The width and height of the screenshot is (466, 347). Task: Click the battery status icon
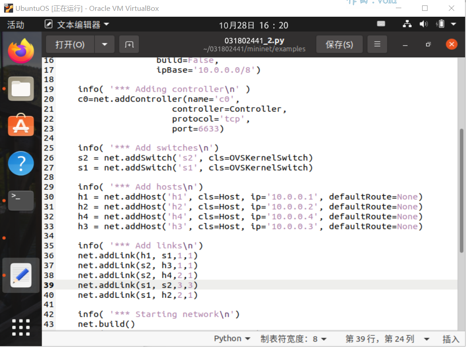click(441, 24)
